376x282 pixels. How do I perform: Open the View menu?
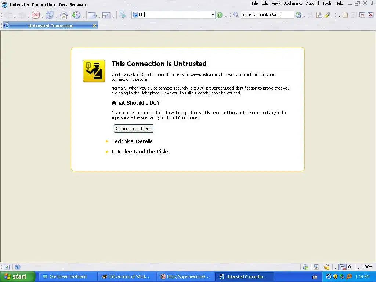click(x=276, y=3)
